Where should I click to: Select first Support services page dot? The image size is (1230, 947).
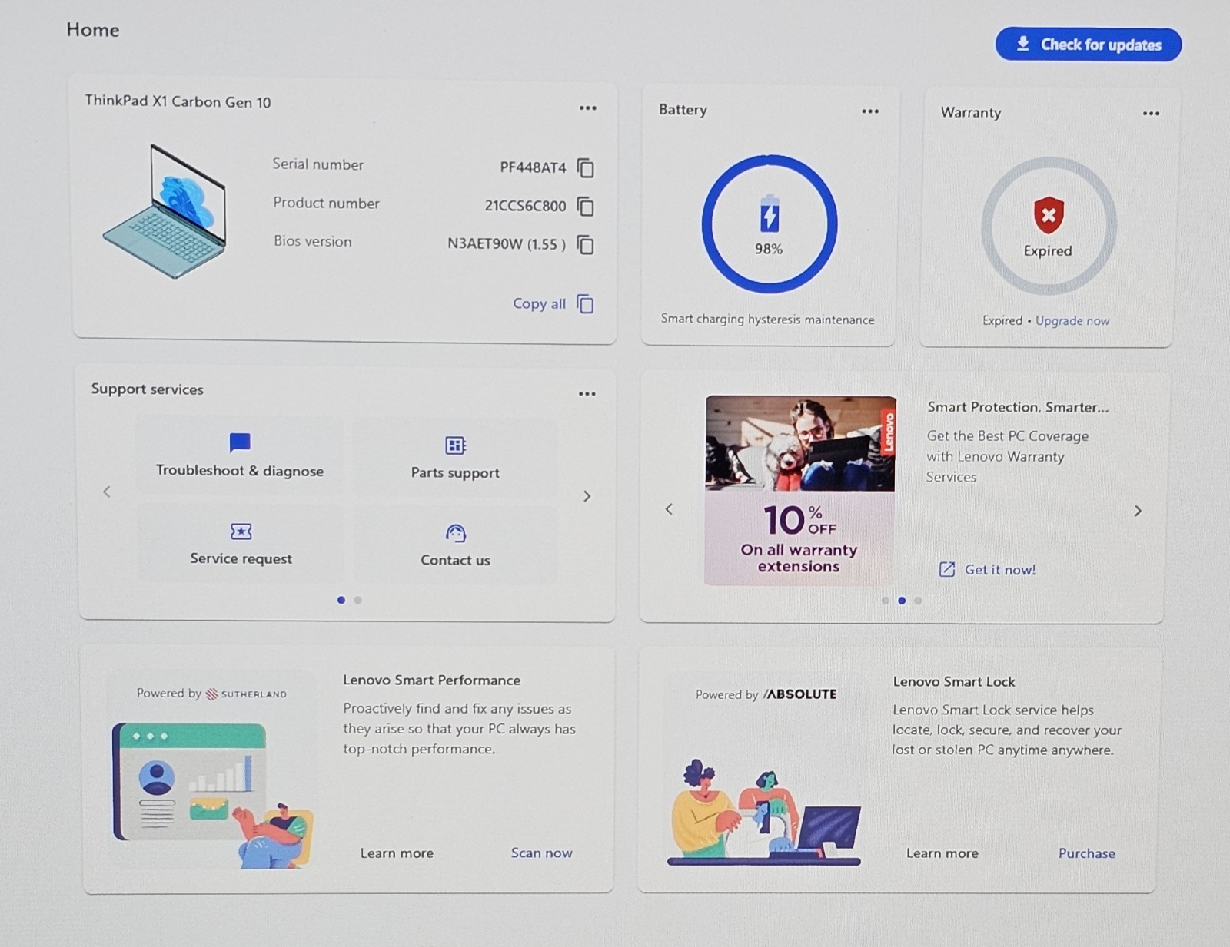(341, 600)
